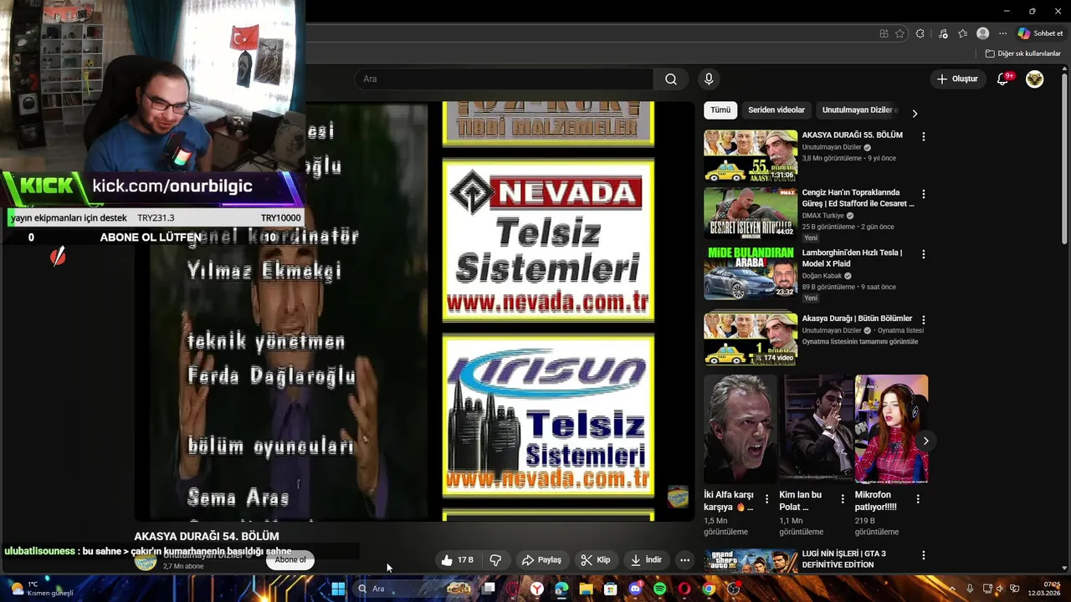The image size is (1071, 602).
Task: Show next shorts with the arrow
Action: 925,441
